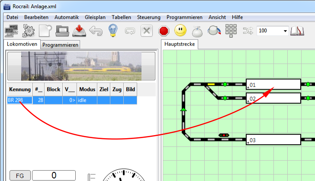Click the FG button
This screenshot has width=315, height=181.
tap(20, 175)
